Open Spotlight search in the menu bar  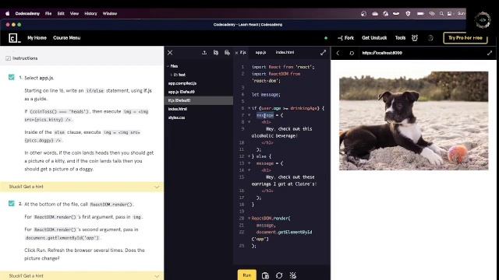(x=441, y=14)
